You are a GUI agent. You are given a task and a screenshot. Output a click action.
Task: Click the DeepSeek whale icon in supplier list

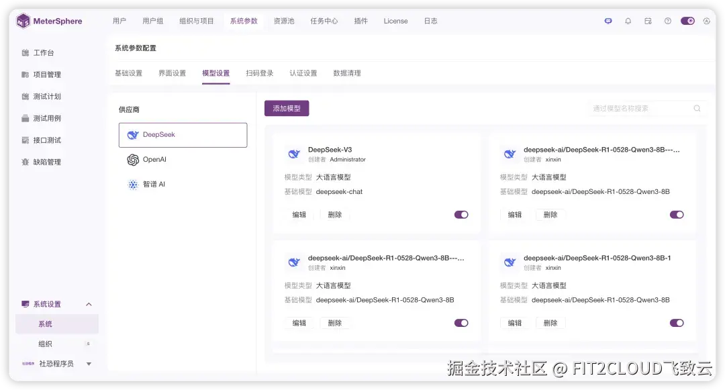pos(133,134)
